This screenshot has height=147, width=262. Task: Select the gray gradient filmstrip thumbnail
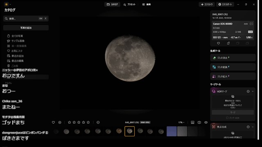(x=182, y=131)
